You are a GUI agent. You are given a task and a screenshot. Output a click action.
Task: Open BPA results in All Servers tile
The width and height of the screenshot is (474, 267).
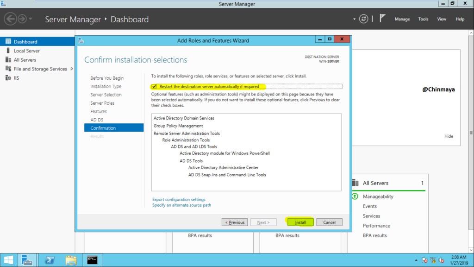[x=374, y=235]
